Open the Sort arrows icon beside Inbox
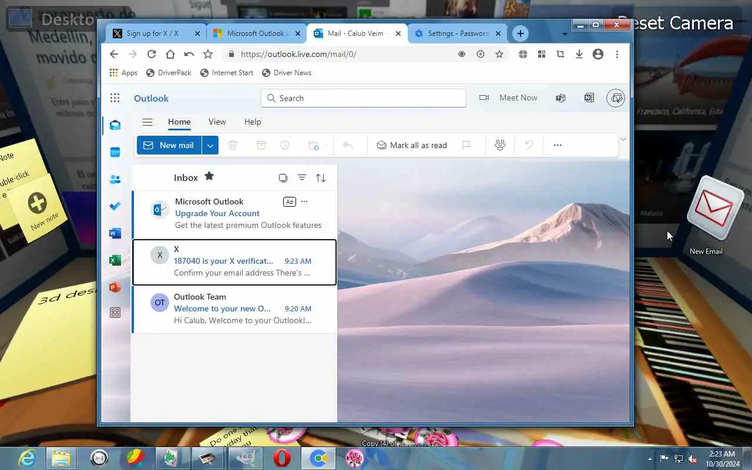The height and width of the screenshot is (470, 752). point(321,177)
